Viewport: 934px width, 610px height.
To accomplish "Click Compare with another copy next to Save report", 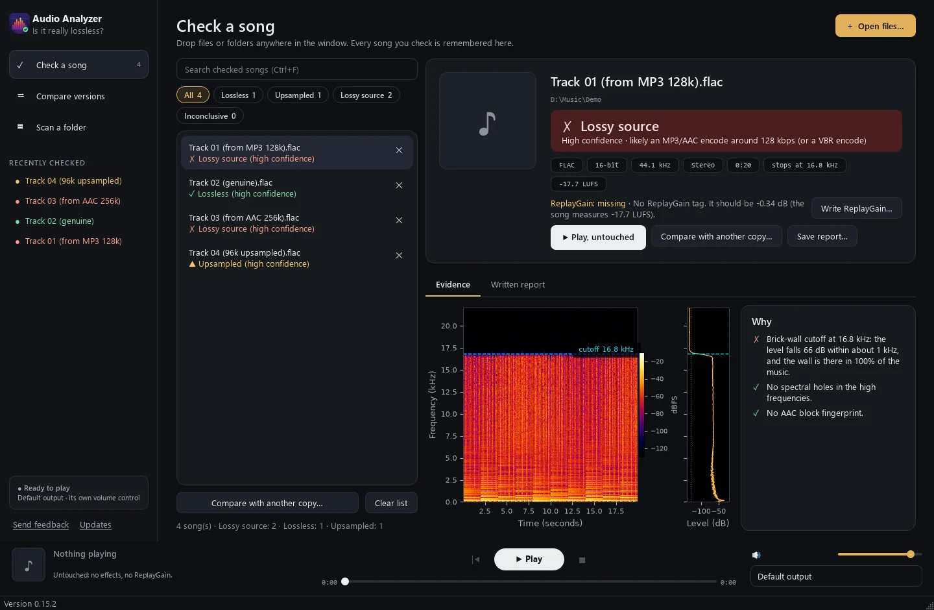I will click(x=716, y=237).
